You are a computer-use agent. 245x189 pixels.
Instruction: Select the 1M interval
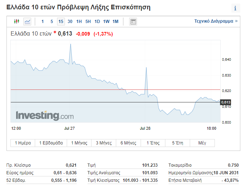[x=115, y=22]
